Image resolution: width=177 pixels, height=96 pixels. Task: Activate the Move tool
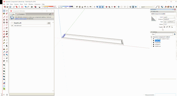4,31
